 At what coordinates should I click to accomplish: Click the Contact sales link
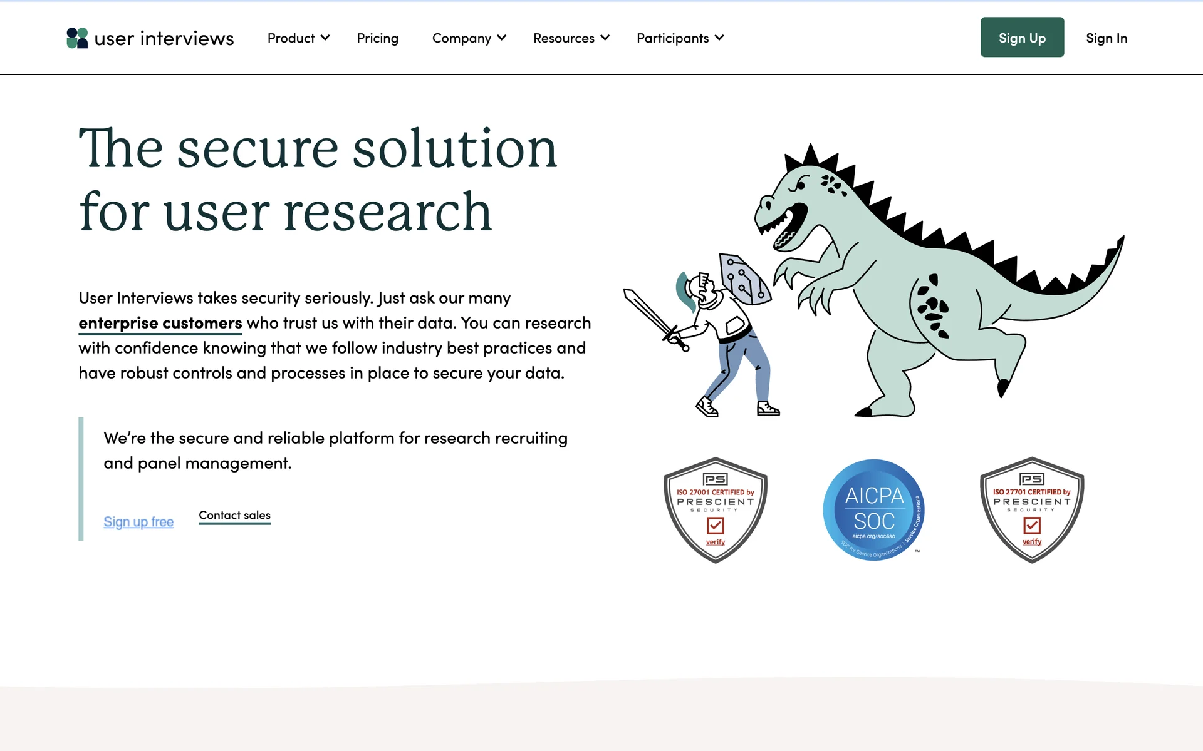[x=234, y=515]
